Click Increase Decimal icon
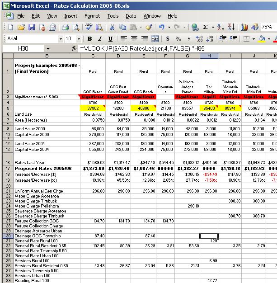This screenshot has width=277, height=283. (199, 38)
